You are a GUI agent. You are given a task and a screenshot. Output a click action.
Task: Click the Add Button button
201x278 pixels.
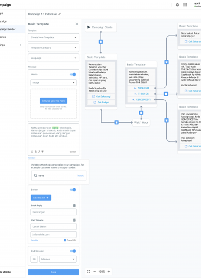tap(41, 198)
